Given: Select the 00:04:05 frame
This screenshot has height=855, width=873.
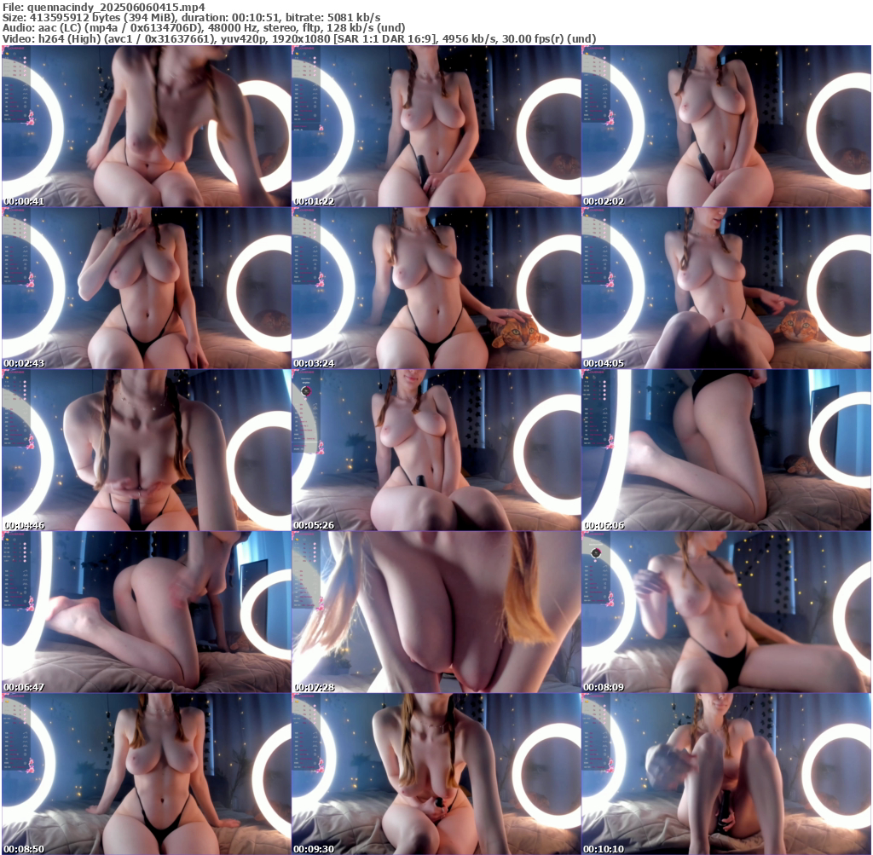Looking at the screenshot, I should [726, 288].
